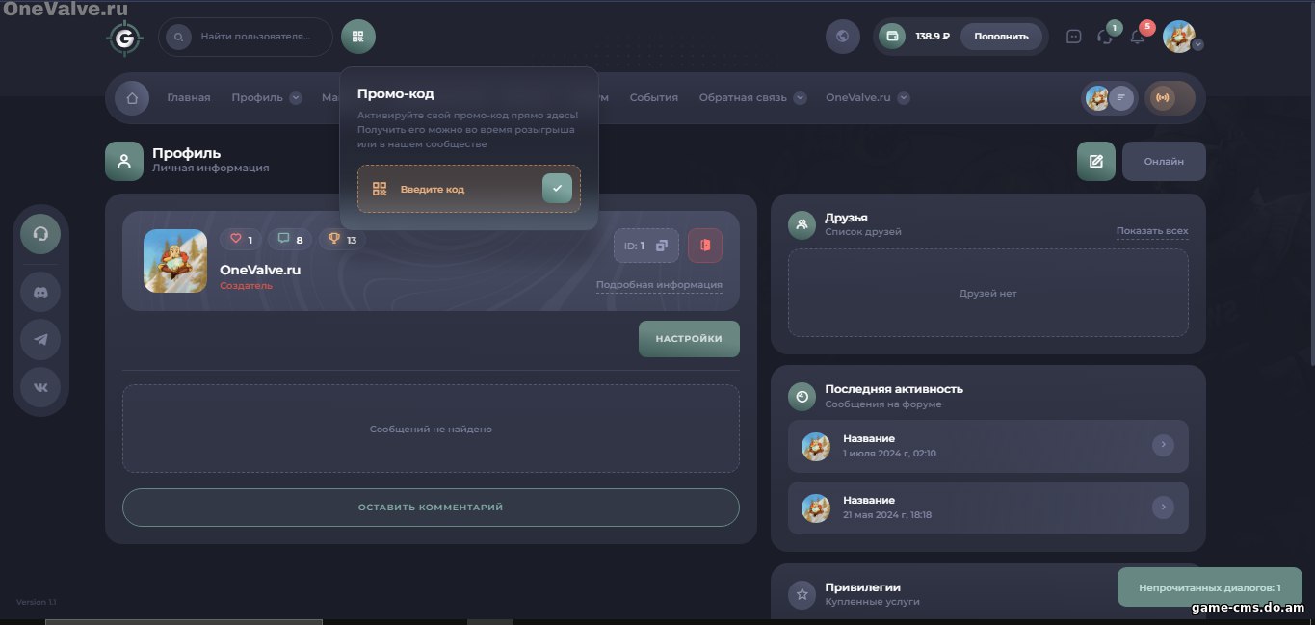Click the globe language icon
The height and width of the screenshot is (625, 1315).
(842, 37)
